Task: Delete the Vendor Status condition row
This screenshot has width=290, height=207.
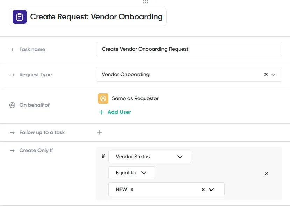Action: [266, 173]
